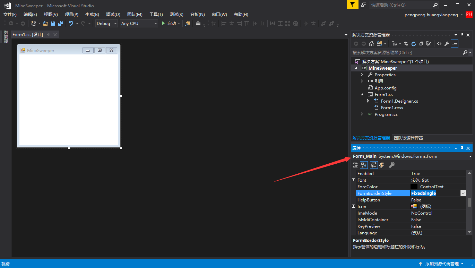Toggle Categorized view in Properties panel
Viewport: 475px width, 268px height.
[356, 165]
